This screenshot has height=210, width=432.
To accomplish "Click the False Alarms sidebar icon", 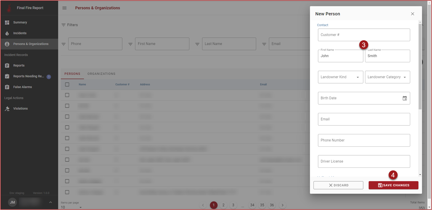I will coord(7,87).
